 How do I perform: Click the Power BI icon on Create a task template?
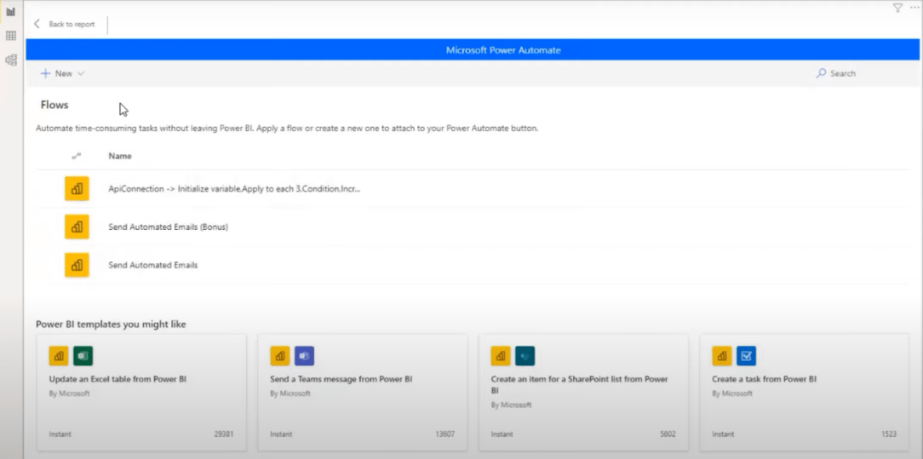[722, 356]
